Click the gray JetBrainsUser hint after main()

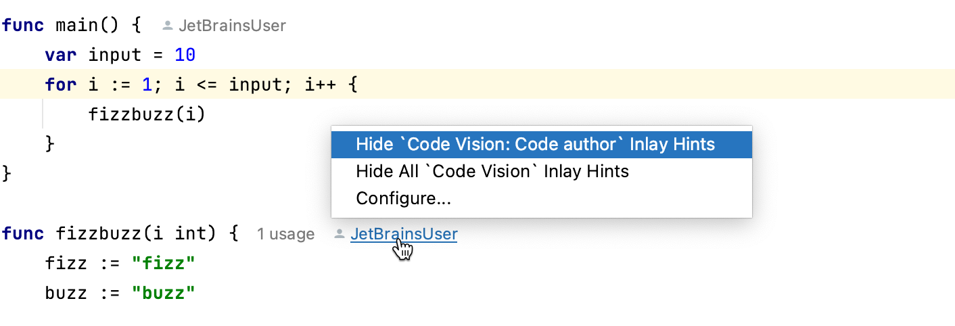[232, 26]
